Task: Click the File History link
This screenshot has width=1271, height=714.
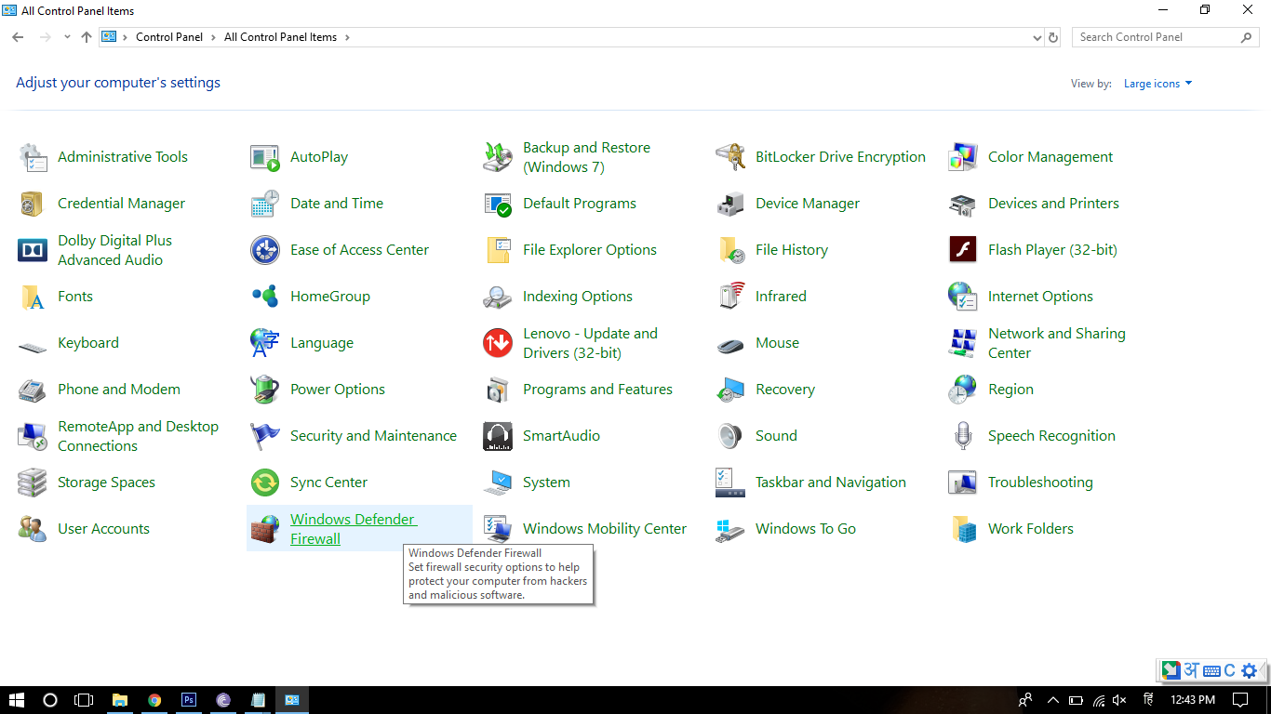Action: [792, 250]
